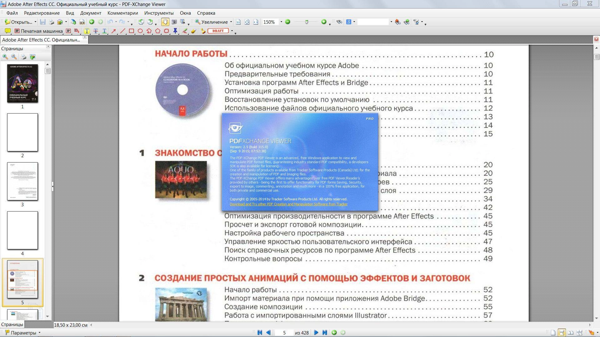The height and width of the screenshot is (337, 600).
Task: Select the Hand tool
Action: click(x=165, y=22)
